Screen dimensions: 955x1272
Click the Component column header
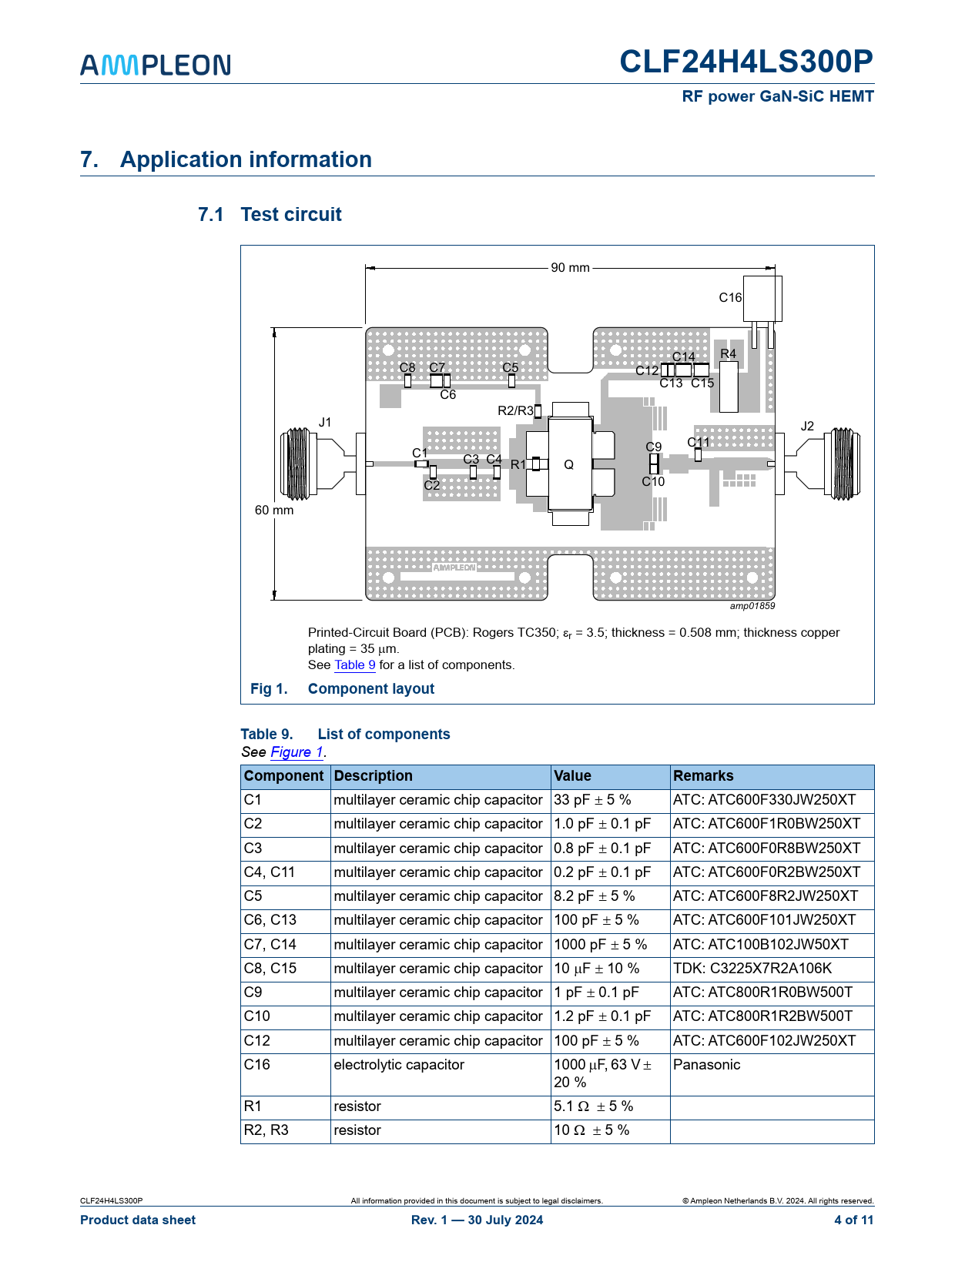(x=284, y=776)
